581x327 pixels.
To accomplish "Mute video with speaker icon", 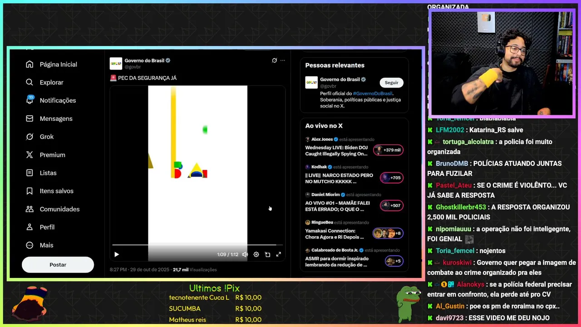I will coord(245,254).
